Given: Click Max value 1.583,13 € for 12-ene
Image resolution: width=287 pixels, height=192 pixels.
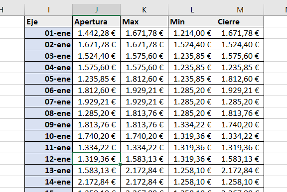Looking at the screenshot, I should coord(144,159).
